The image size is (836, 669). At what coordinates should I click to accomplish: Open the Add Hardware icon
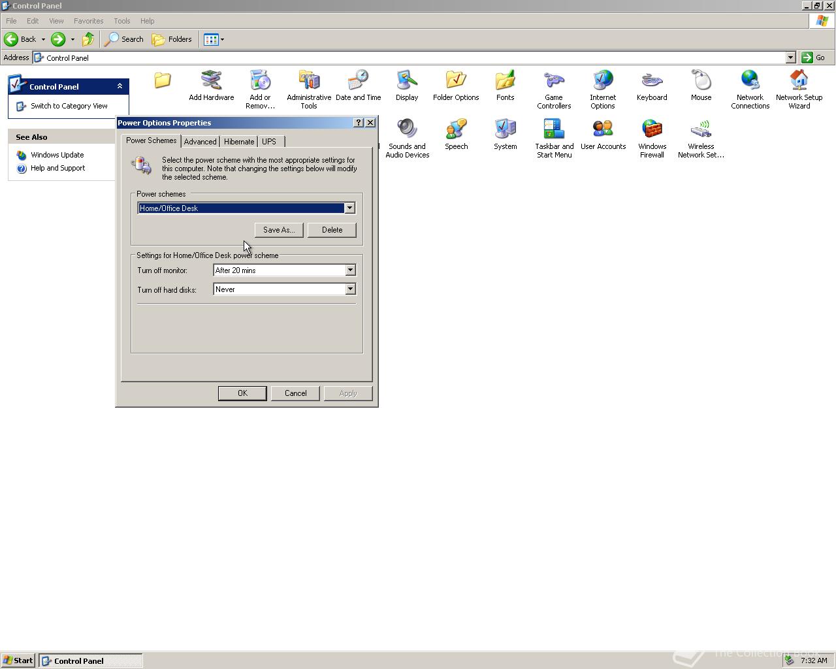tap(211, 86)
